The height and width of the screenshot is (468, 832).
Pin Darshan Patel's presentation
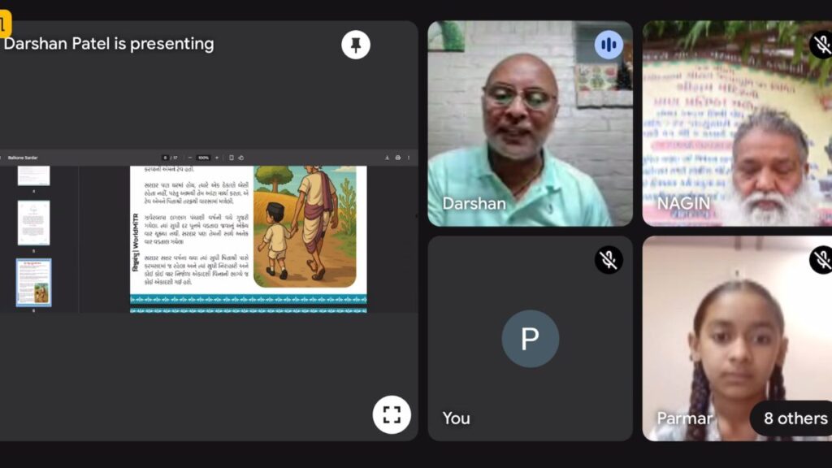click(355, 45)
